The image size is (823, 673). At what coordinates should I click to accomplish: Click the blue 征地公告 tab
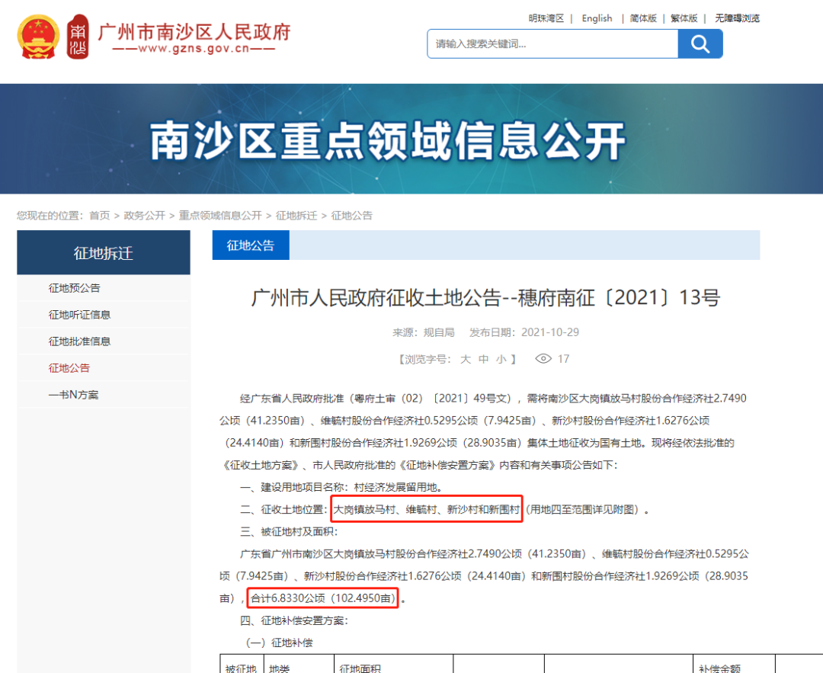tap(251, 245)
